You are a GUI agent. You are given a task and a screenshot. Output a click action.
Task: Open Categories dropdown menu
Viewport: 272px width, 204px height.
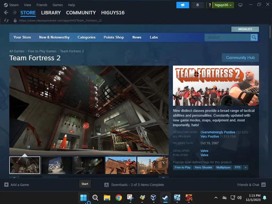[x=87, y=37]
